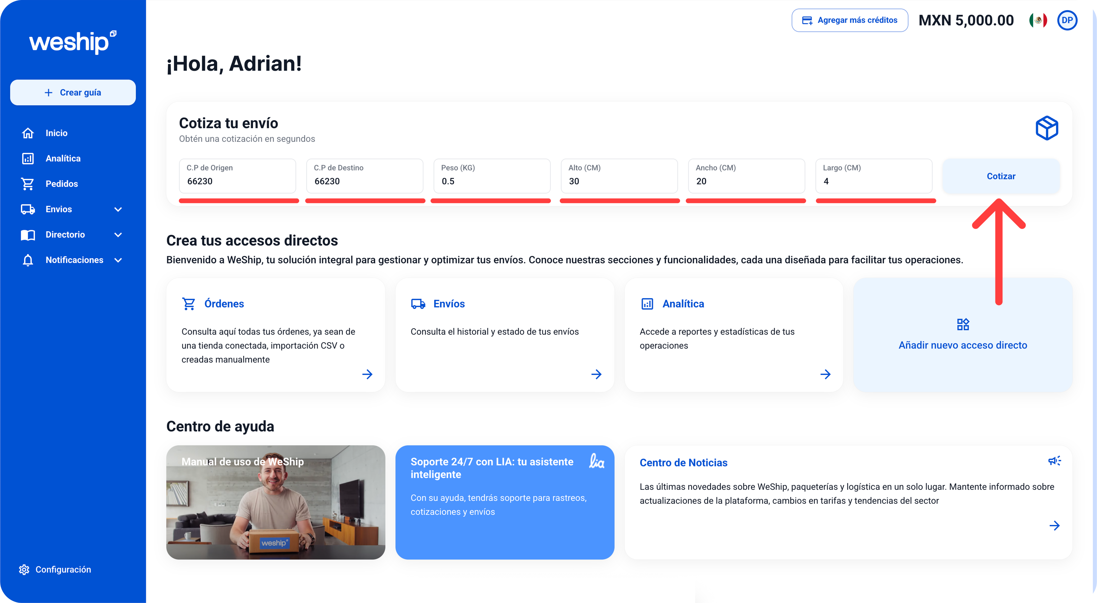Screen dimensions: 1097x603
Task: Expand the Envíos sidebar submenu chevron
Action: [x=118, y=209]
